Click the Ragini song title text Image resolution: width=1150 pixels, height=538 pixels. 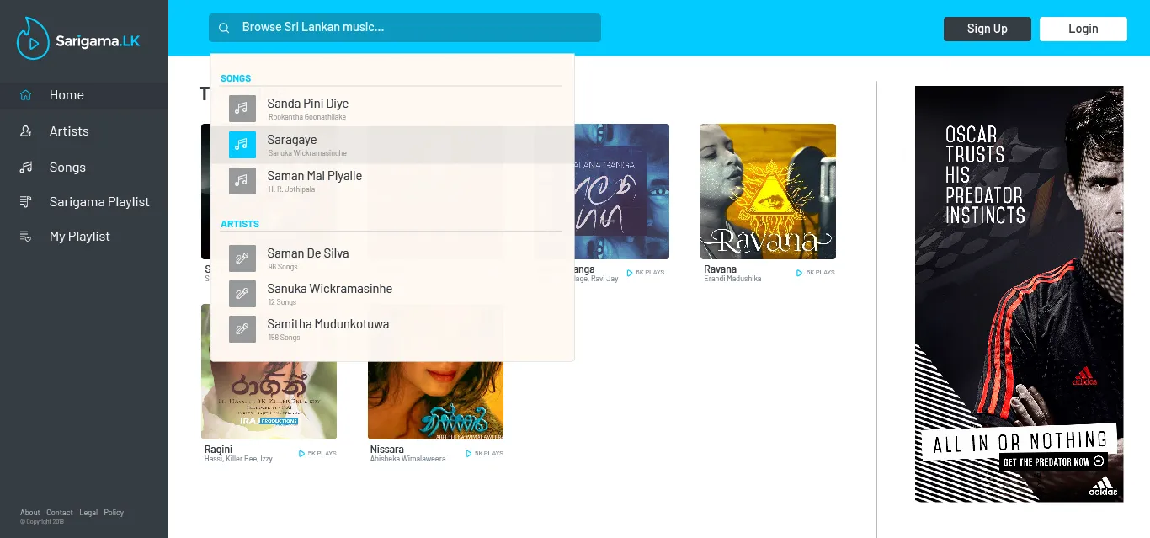tap(218, 450)
